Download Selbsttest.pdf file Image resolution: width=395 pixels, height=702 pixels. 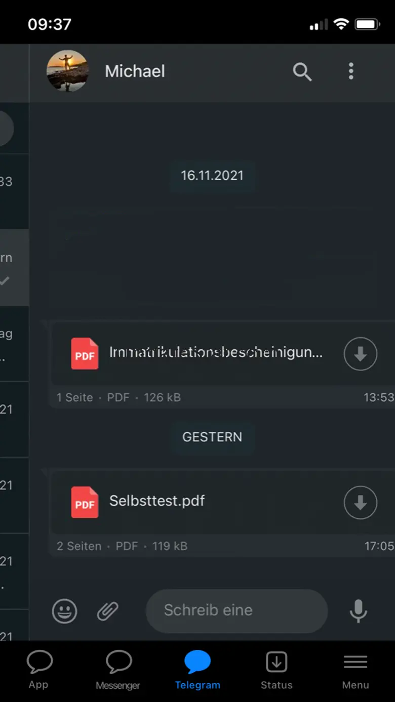pos(361,503)
